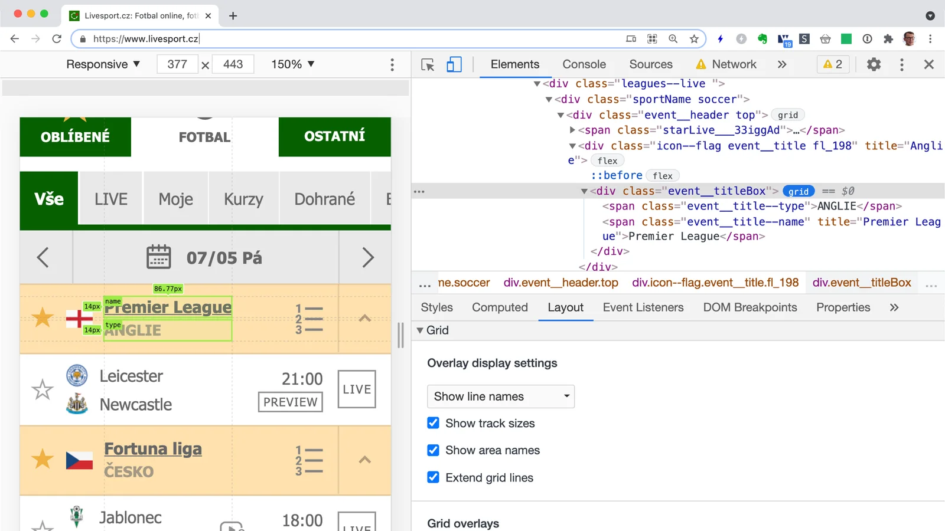The width and height of the screenshot is (945, 531).
Task: Reload the page in the browser
Action: [57, 38]
